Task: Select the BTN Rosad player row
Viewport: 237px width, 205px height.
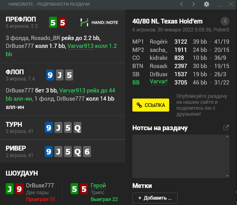Action: click(x=181, y=66)
